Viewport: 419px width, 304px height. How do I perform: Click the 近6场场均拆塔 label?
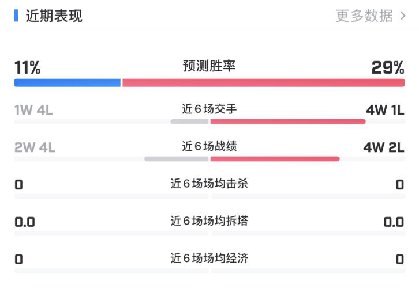[209, 221]
